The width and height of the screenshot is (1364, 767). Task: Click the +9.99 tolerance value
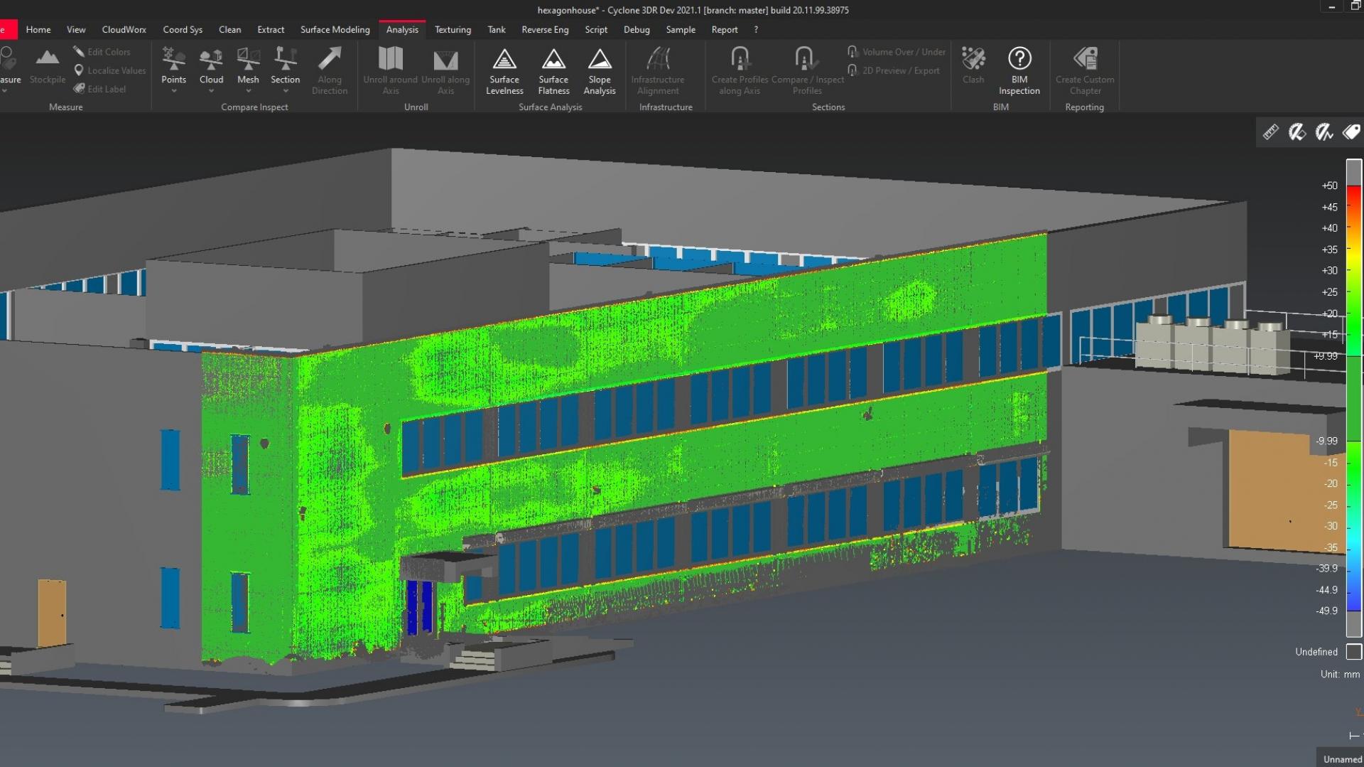1325,356
